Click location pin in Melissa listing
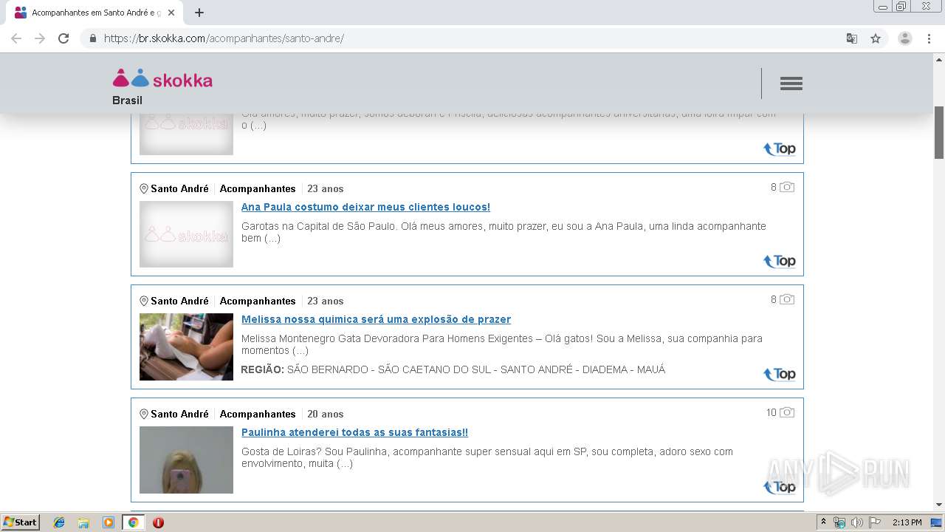945x532 pixels. [144, 301]
